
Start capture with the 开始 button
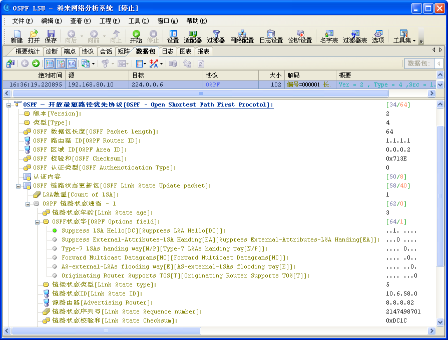pyautogui.click(x=136, y=36)
